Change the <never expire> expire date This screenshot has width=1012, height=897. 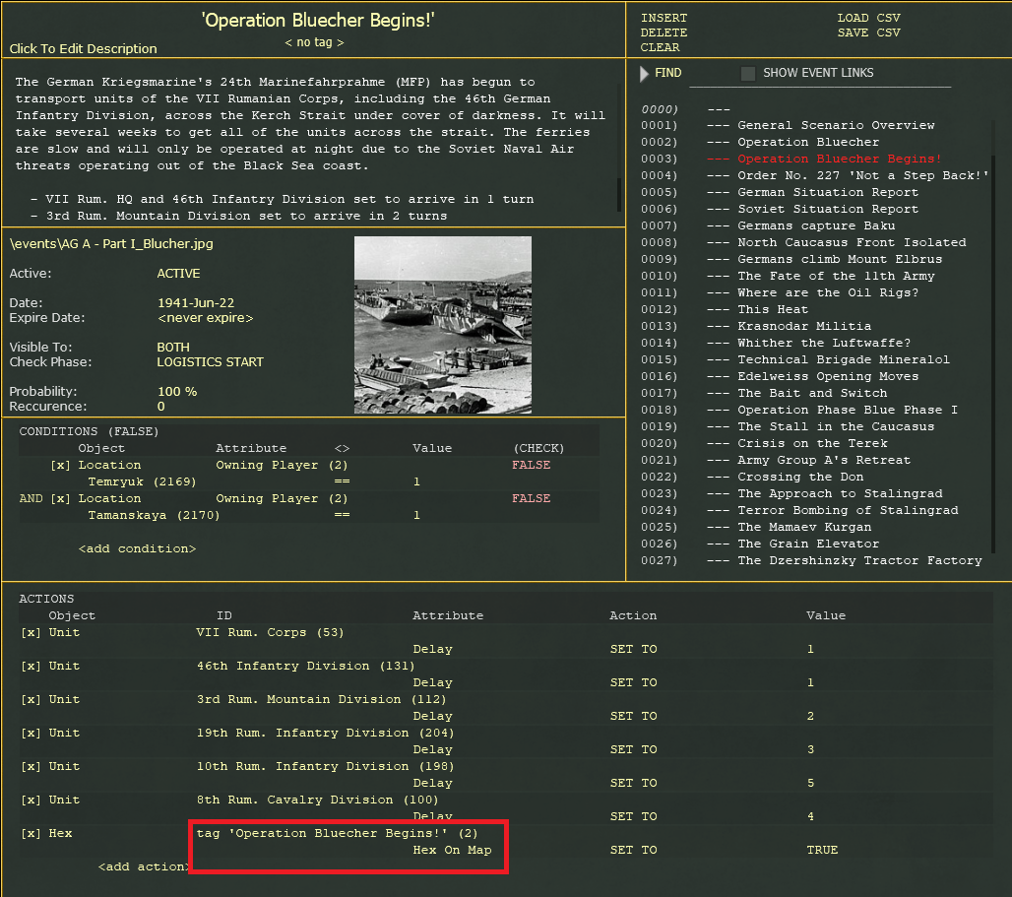[x=205, y=318]
